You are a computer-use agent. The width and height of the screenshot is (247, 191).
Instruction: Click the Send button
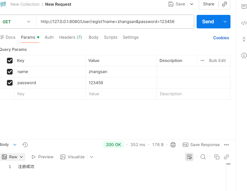[x=208, y=22]
